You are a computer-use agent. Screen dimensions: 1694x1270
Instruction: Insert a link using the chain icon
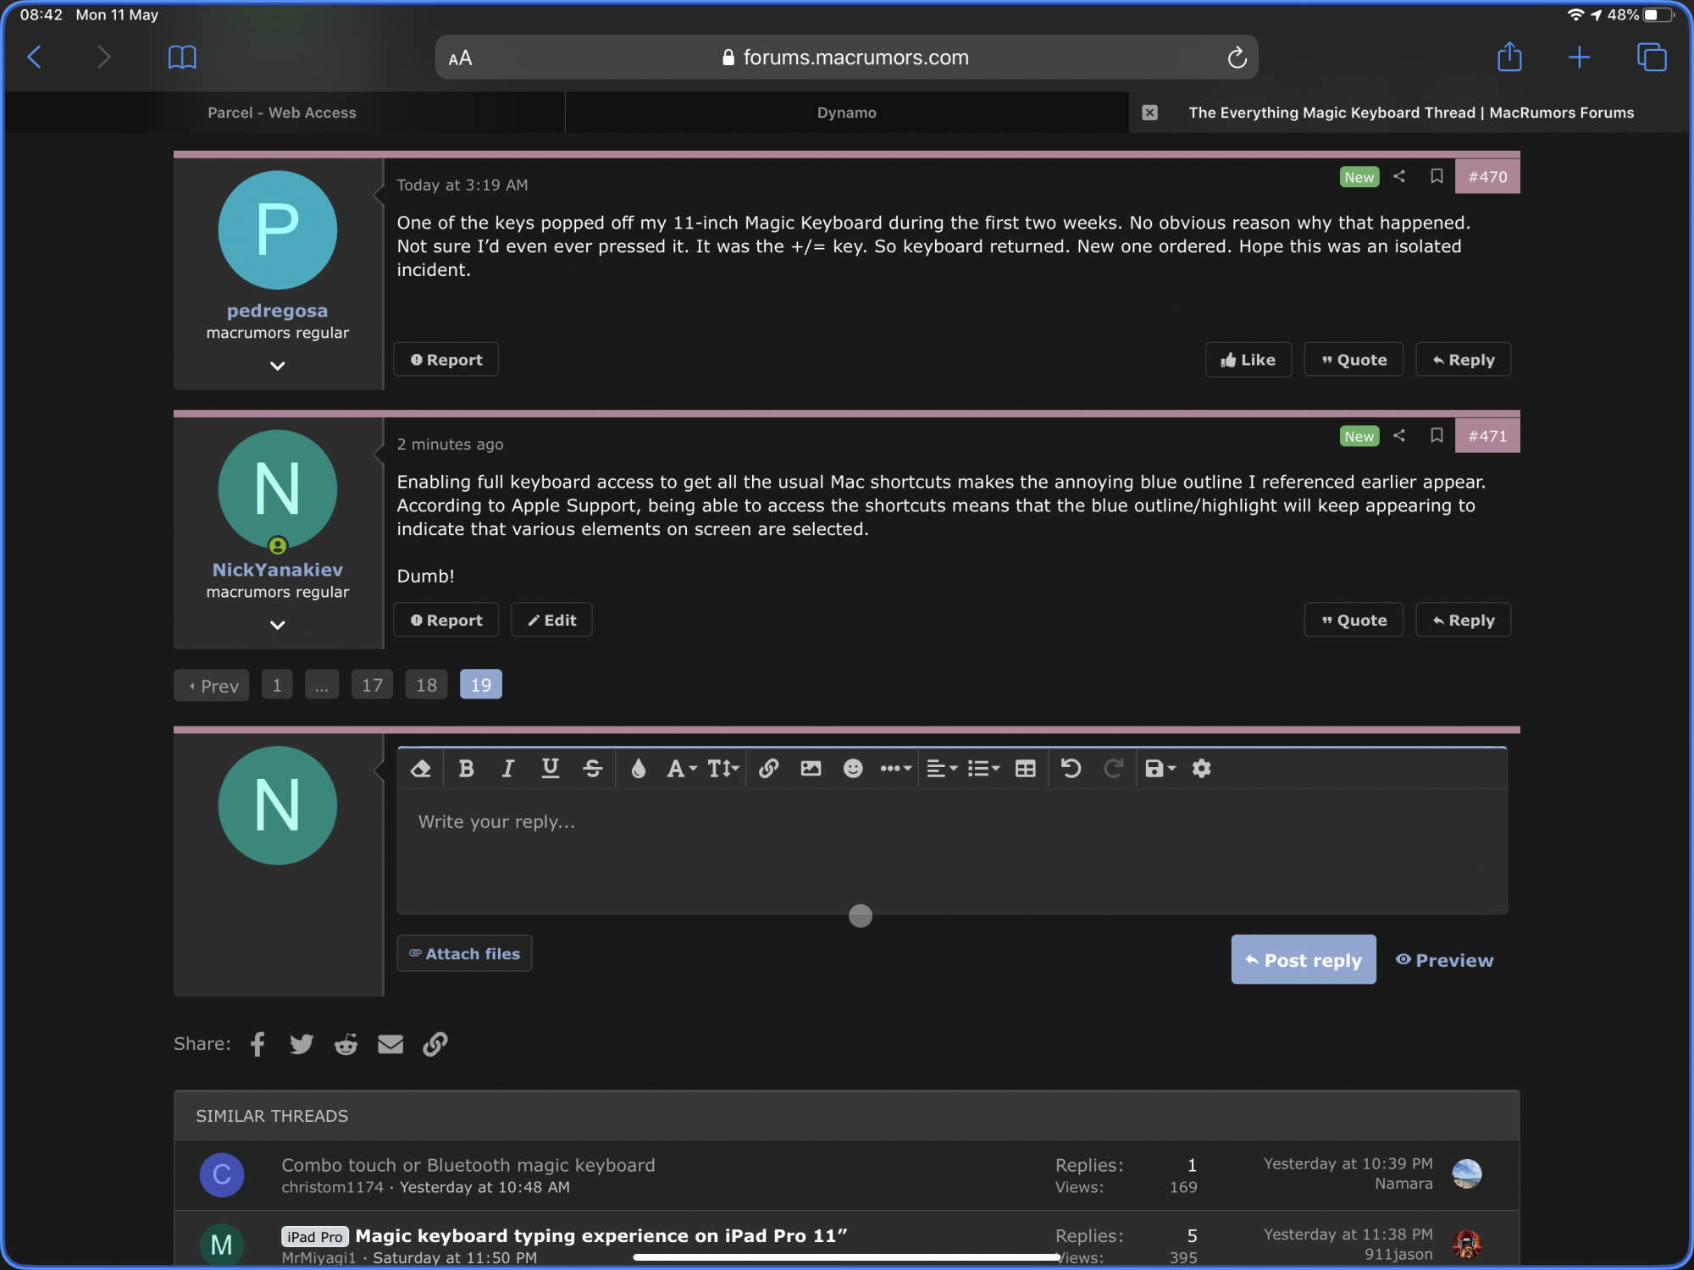coord(768,769)
